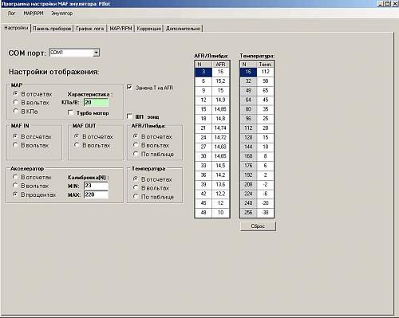Click AFR table cell with value 15,2
This screenshot has height=318, width=399.
pos(220,81)
